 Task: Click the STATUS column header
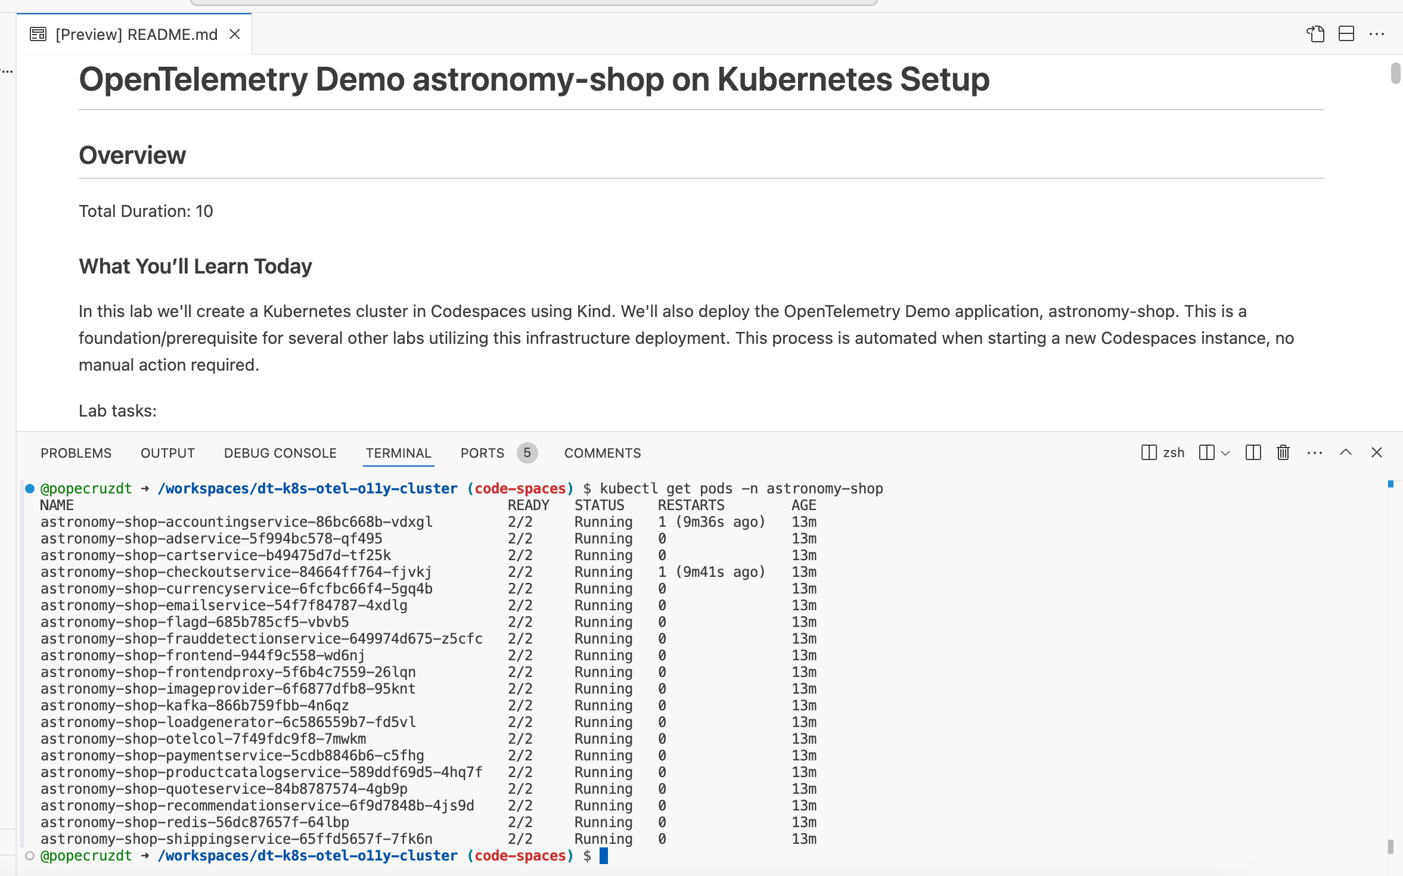(599, 505)
